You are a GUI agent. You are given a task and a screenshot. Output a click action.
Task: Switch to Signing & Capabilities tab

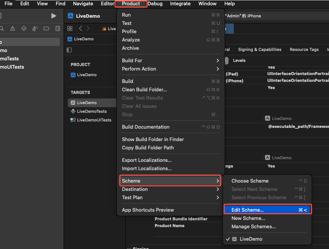pos(260,49)
